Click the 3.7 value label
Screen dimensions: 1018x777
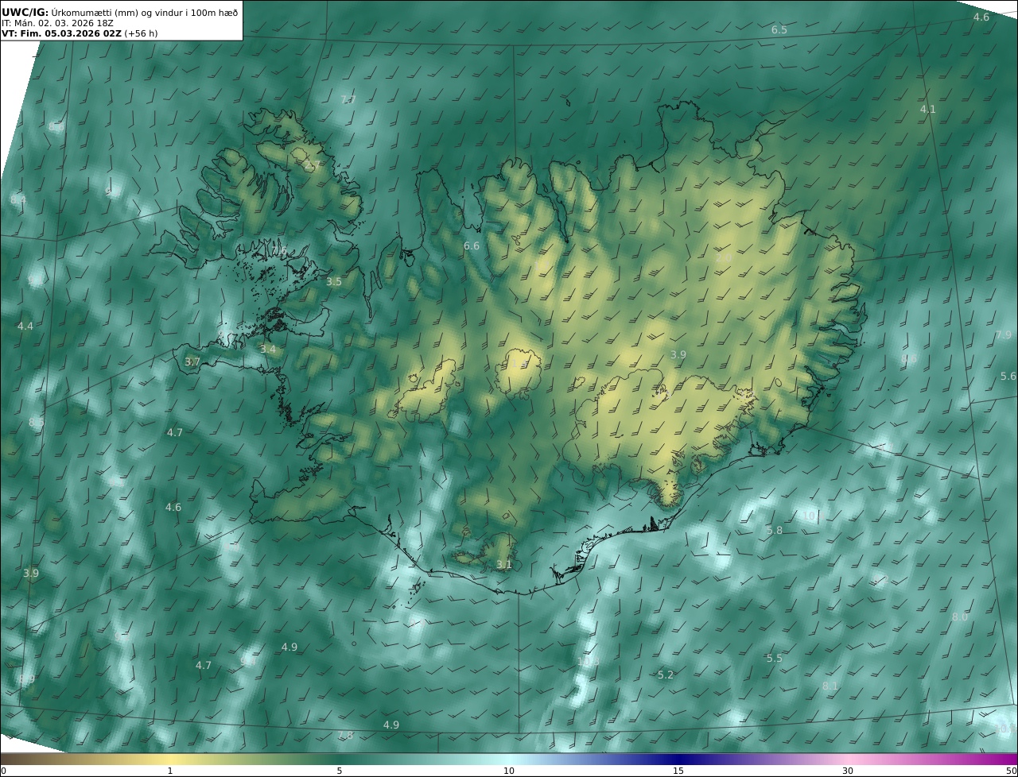192,362
